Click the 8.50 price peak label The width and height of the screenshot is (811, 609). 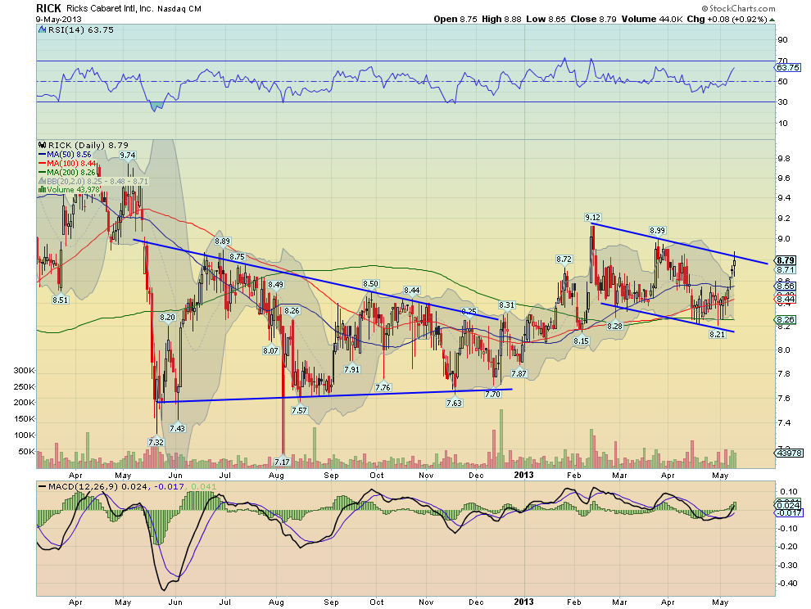(371, 284)
